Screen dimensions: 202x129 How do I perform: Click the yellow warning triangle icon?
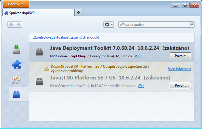47,69
